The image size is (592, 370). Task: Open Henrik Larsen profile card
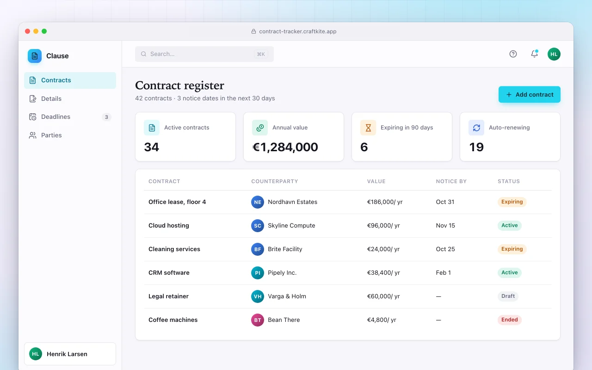click(x=70, y=354)
